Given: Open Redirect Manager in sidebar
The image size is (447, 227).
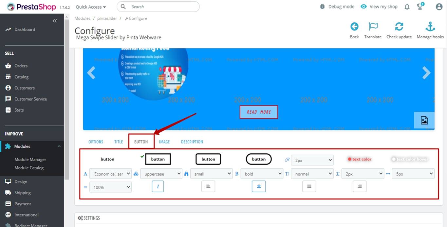Looking at the screenshot, I should tap(31, 225).
